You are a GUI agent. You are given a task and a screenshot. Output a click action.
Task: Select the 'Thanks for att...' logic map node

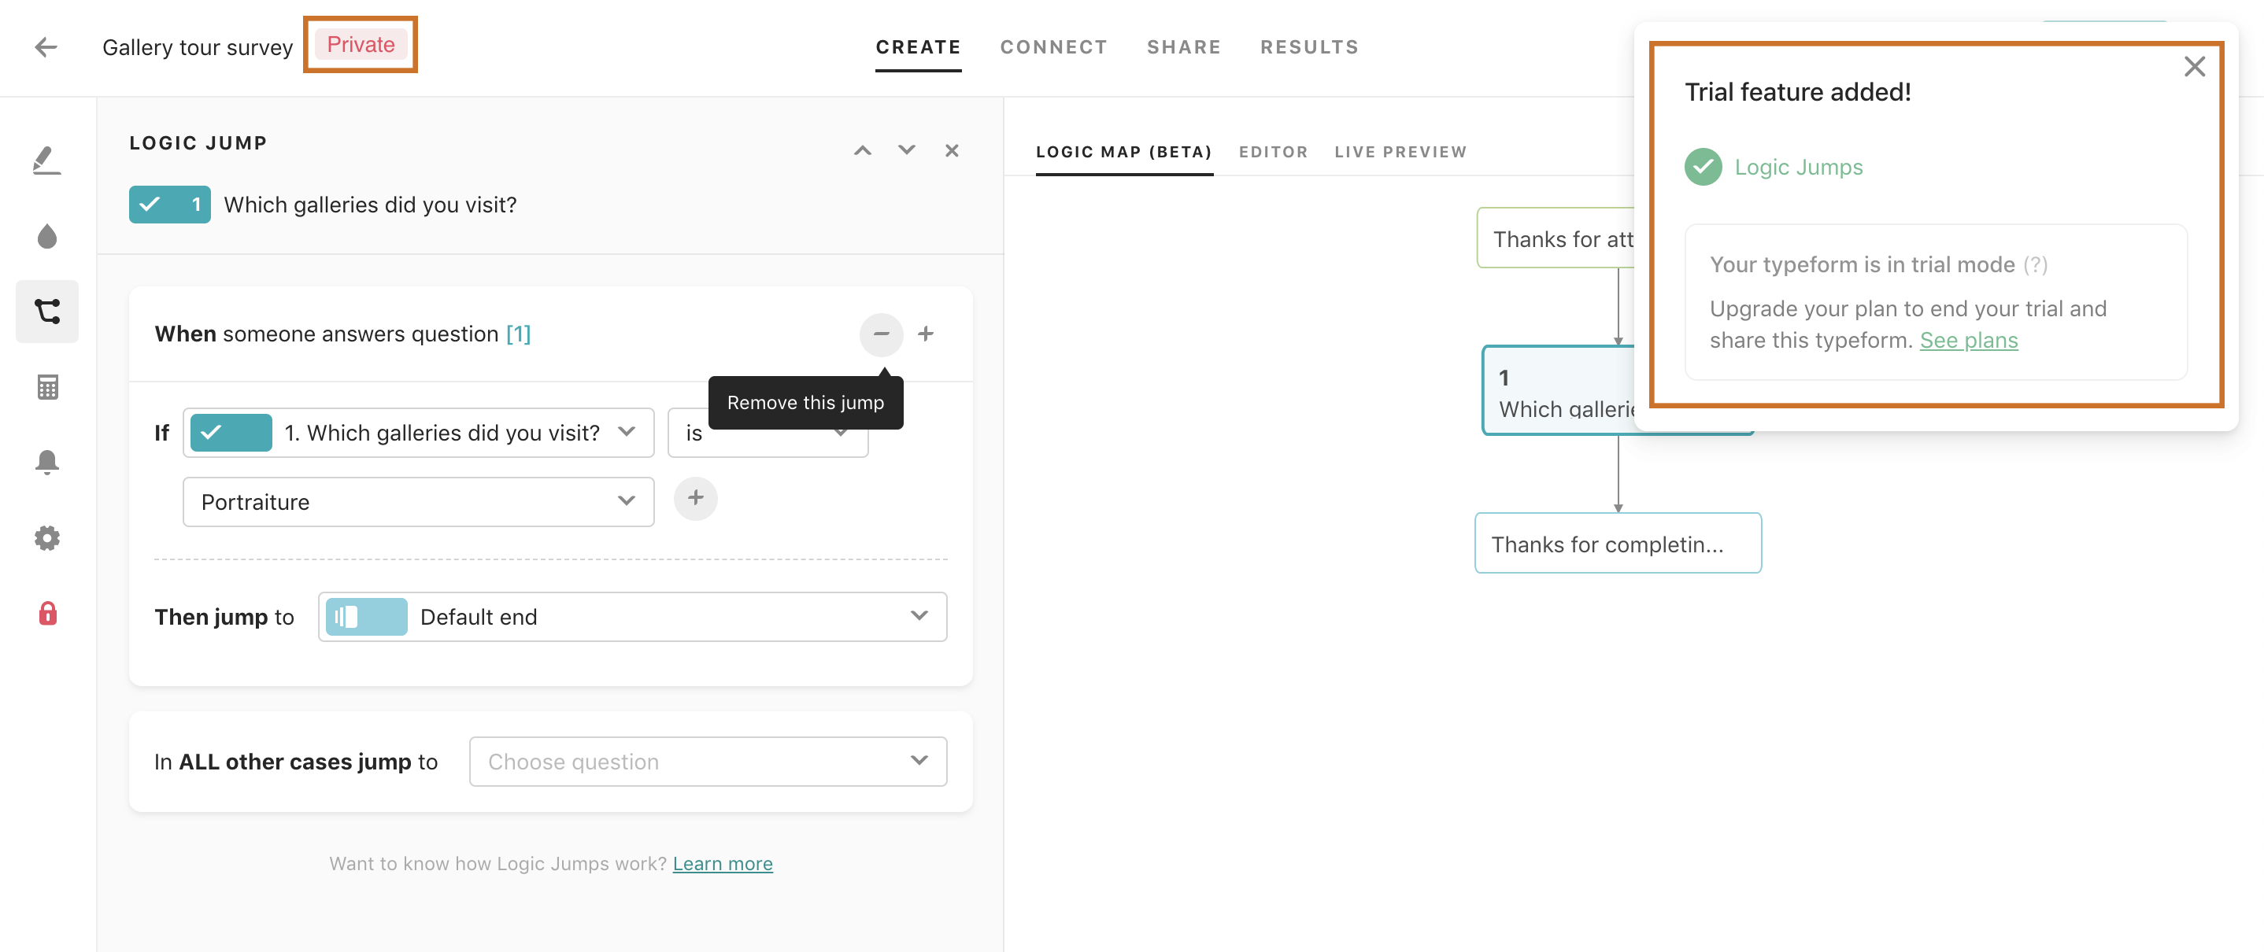point(1555,238)
